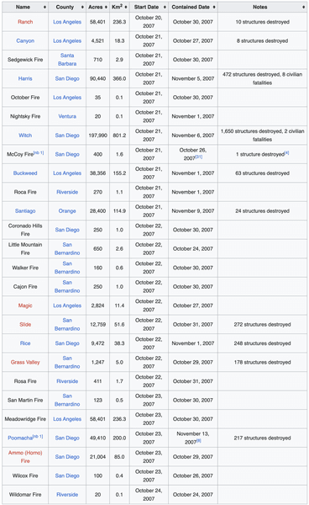The height and width of the screenshot is (505, 309).
Task: Open the Grass Valley red link
Action: point(25,362)
